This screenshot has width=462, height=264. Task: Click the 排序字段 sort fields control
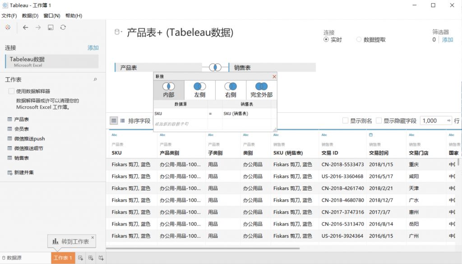(139, 121)
